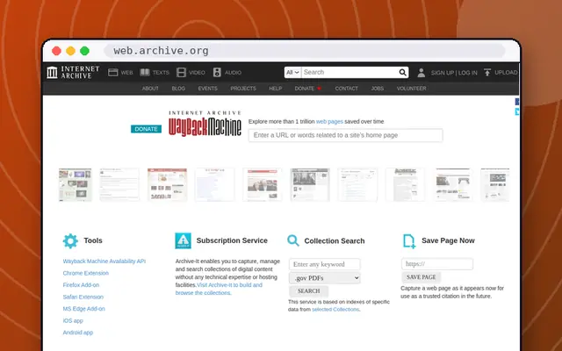Screen dimensions: 562x351
Task: Click the Save Page Now document icon
Action: pyautogui.click(x=409, y=241)
